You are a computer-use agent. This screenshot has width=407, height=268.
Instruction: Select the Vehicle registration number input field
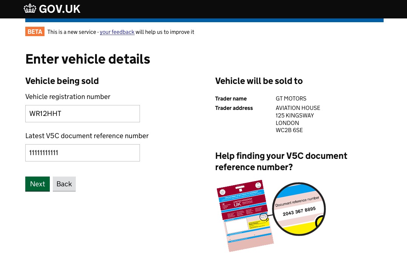point(82,113)
